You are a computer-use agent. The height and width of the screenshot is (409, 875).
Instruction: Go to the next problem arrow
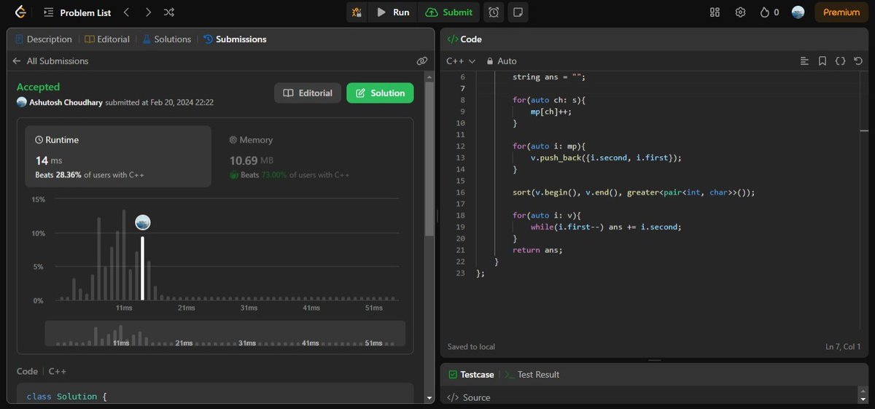pos(148,12)
